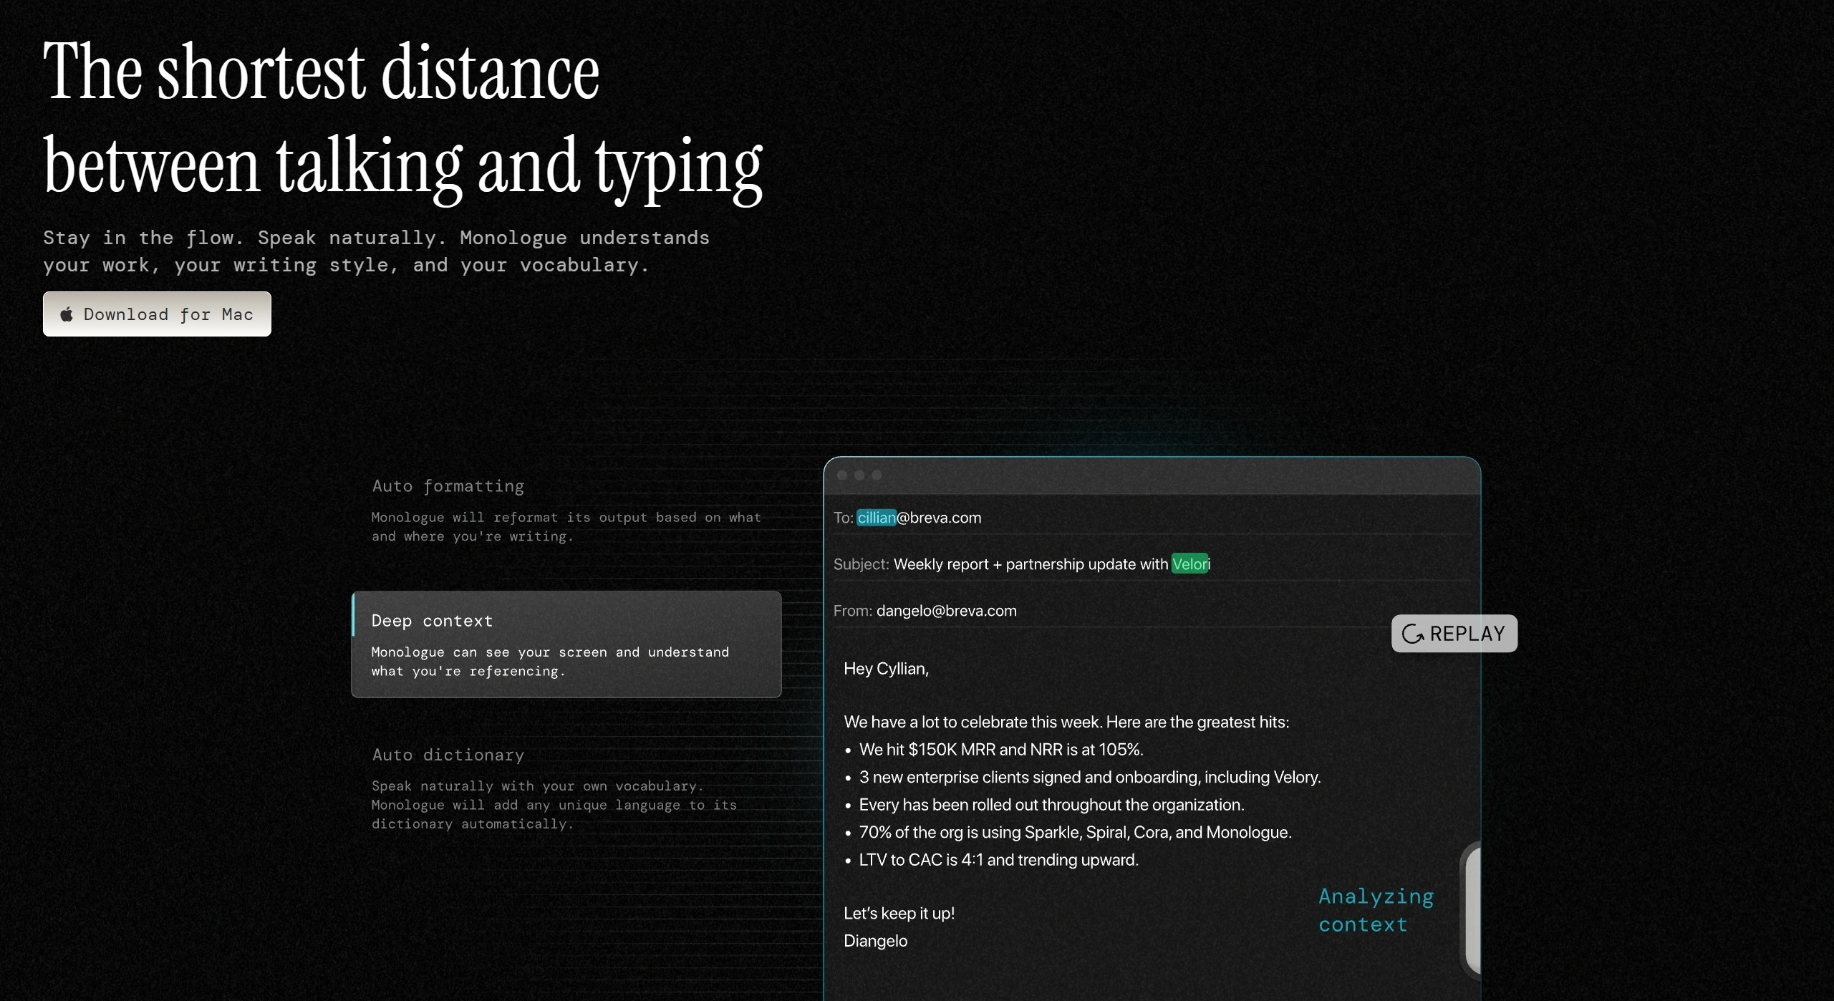The width and height of the screenshot is (1834, 1001).
Task: Click the partially visible pill at window edge
Action: 1472,909
